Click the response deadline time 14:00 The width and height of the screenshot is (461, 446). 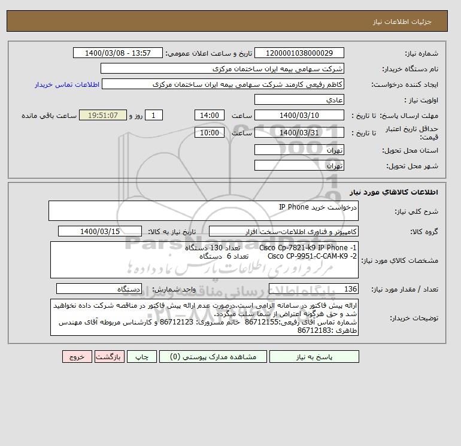[x=210, y=116]
